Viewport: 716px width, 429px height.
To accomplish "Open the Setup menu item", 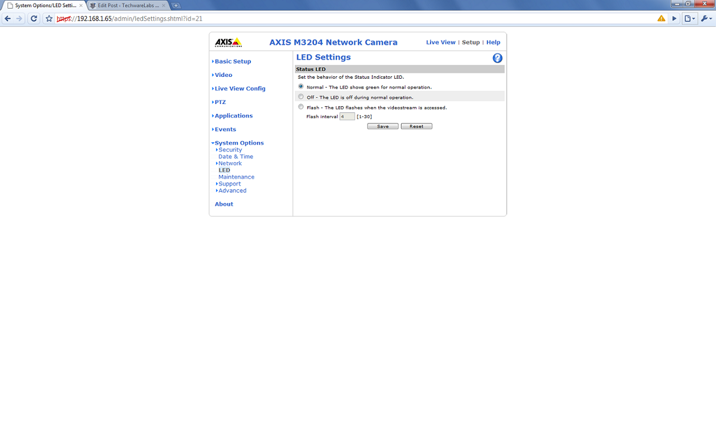I will 471,42.
